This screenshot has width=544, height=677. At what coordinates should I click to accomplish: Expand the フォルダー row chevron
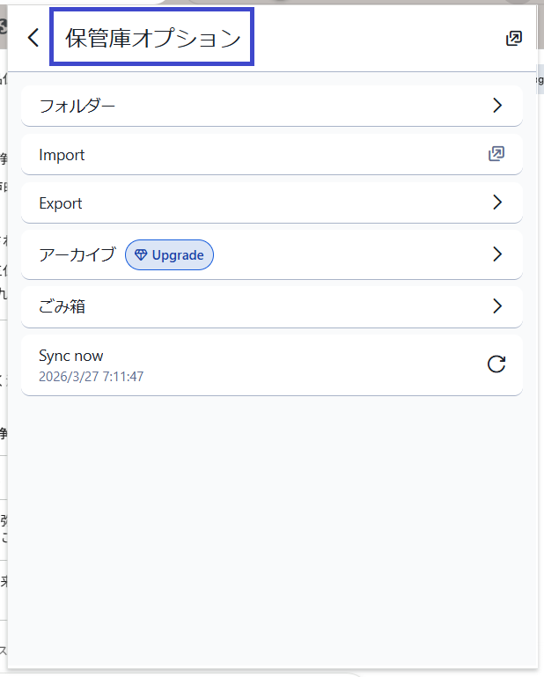(497, 106)
